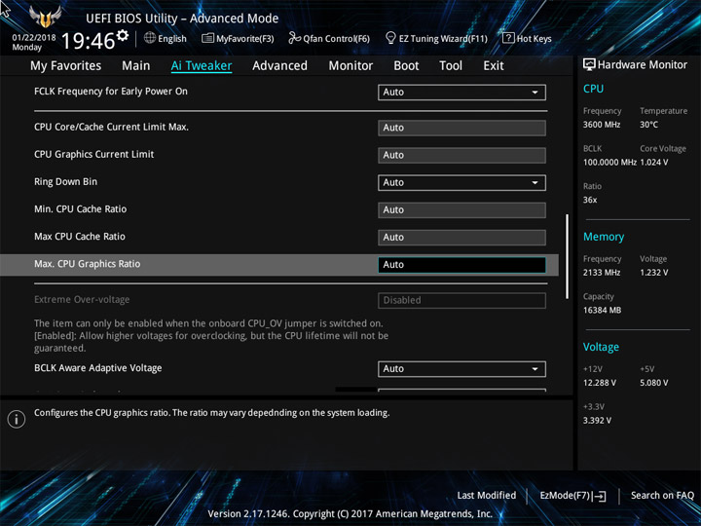Click the Hardware Monitor display icon

click(589, 64)
